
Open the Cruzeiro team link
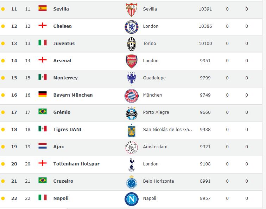coord(63,181)
